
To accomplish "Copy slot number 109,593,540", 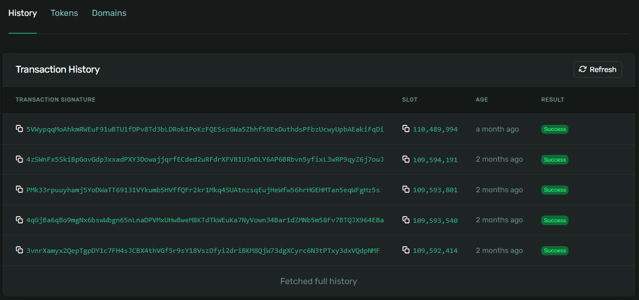I will coord(406,219).
